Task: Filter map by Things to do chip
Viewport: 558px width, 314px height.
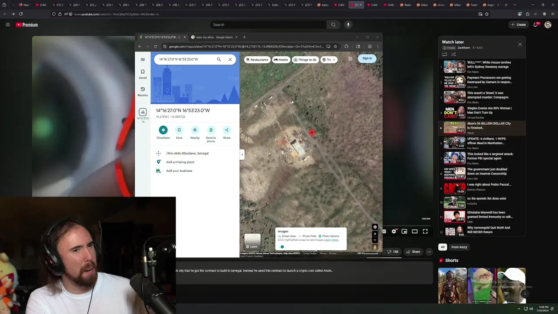Action: (305, 60)
